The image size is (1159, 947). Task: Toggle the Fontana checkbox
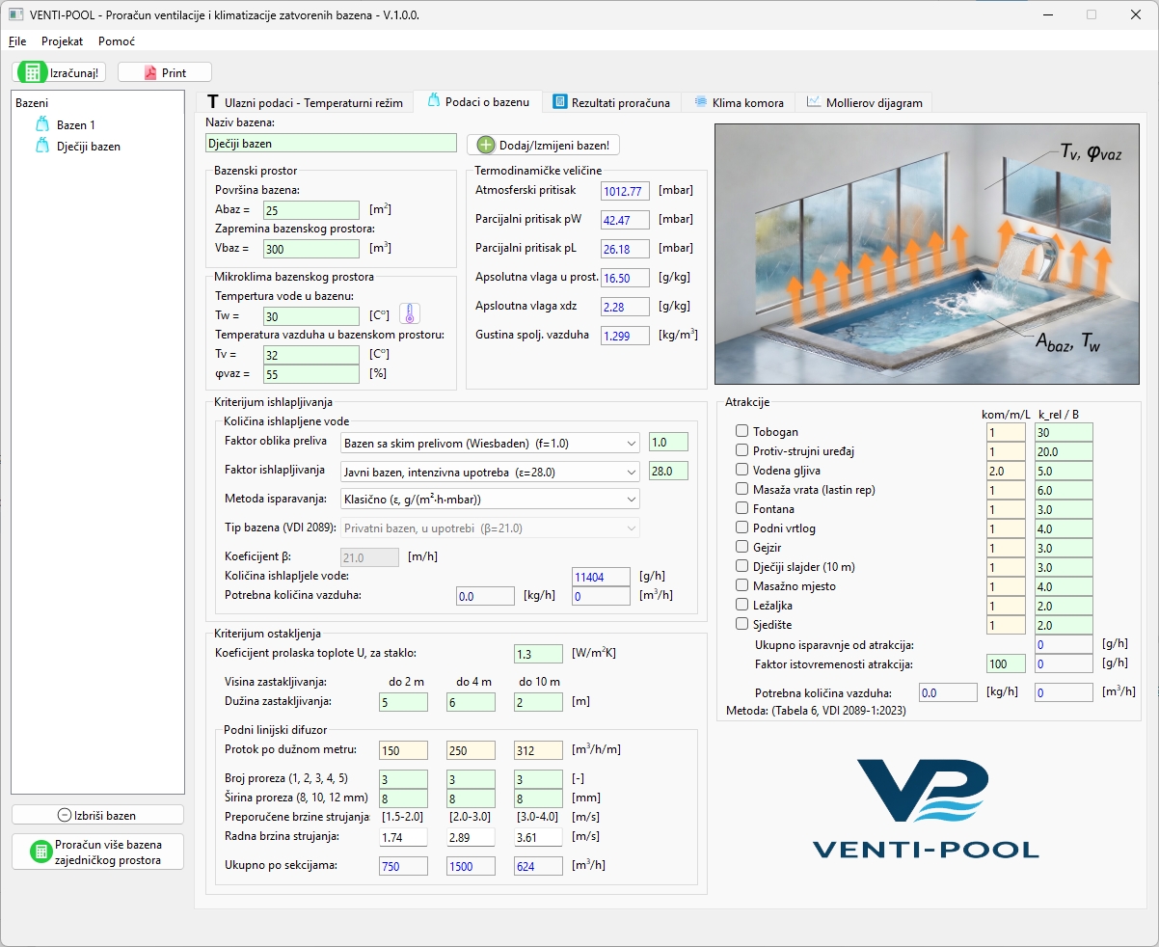coord(742,509)
